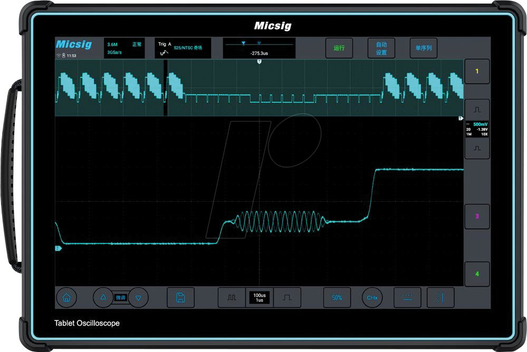Screen dimensions: 527x352
Task: Open the 100us/1us timebase selector
Action: [259, 297]
